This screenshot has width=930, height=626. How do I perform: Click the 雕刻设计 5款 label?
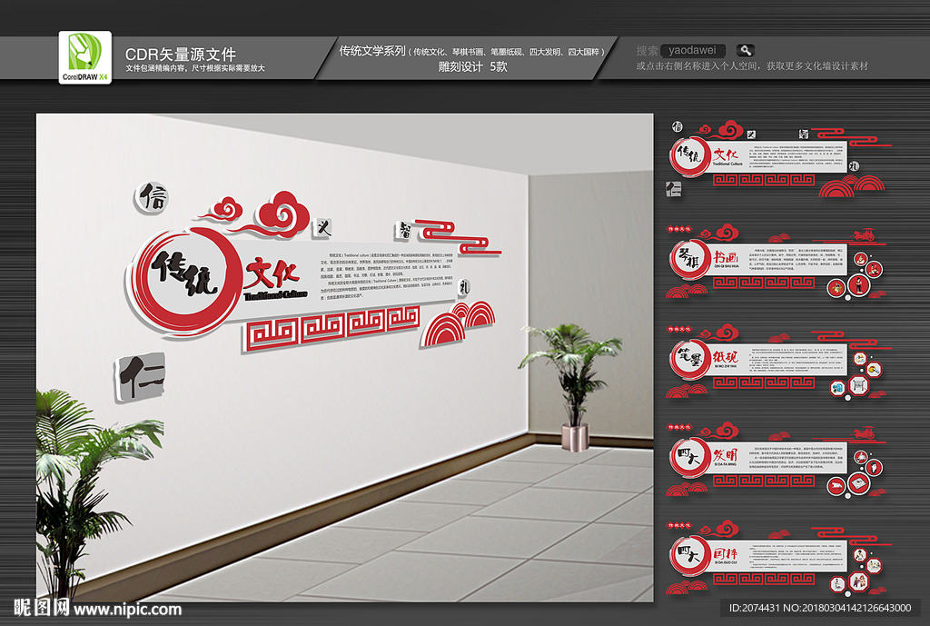click(472, 66)
